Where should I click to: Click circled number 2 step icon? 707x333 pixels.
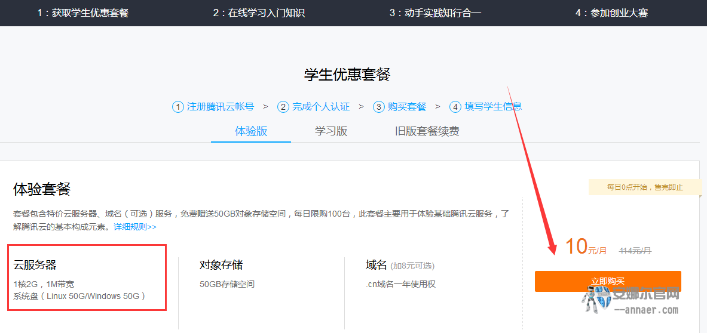[x=283, y=107]
